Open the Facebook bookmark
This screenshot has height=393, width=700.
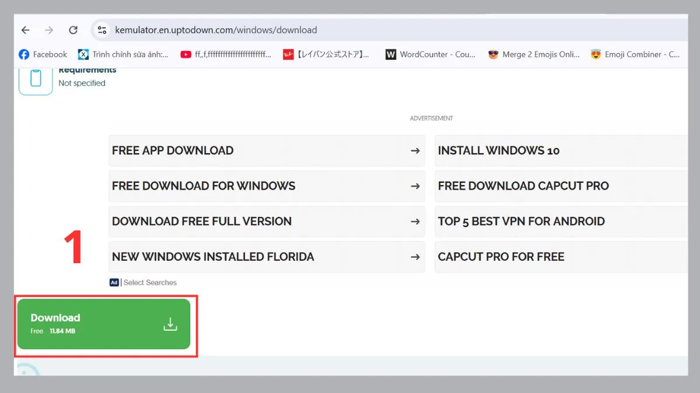pos(43,54)
